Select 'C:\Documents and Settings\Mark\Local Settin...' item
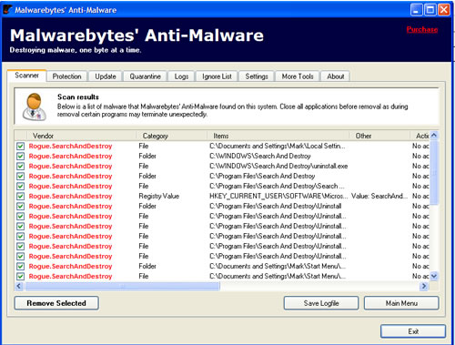 (x=277, y=147)
